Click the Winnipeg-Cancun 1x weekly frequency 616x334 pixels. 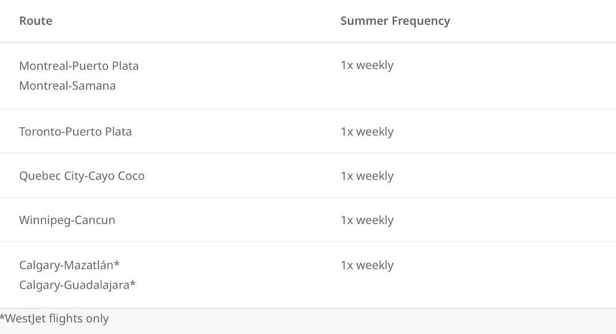coord(367,220)
